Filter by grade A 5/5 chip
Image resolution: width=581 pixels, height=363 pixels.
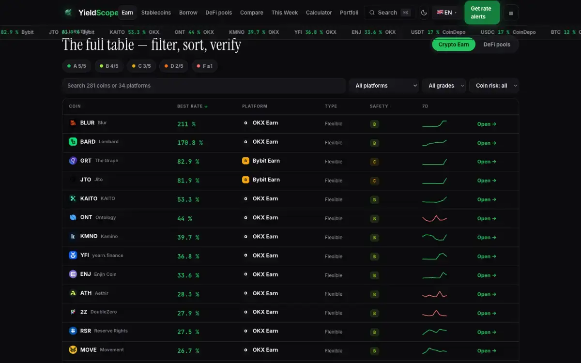[76, 66]
